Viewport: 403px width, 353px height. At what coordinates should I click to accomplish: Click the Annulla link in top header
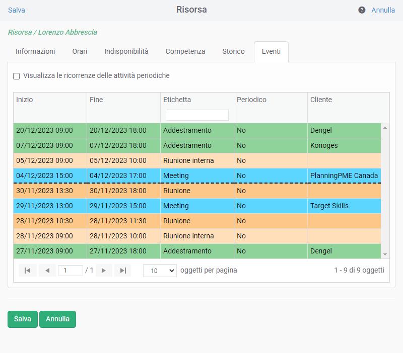pyautogui.click(x=383, y=10)
